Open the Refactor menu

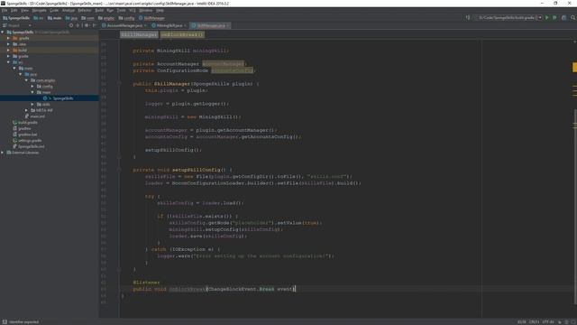click(85, 10)
